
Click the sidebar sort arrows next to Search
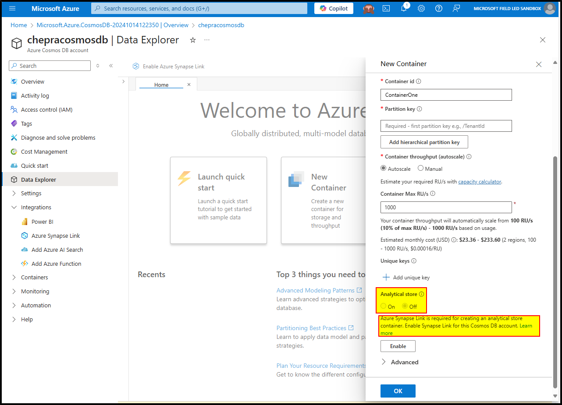pyautogui.click(x=98, y=66)
